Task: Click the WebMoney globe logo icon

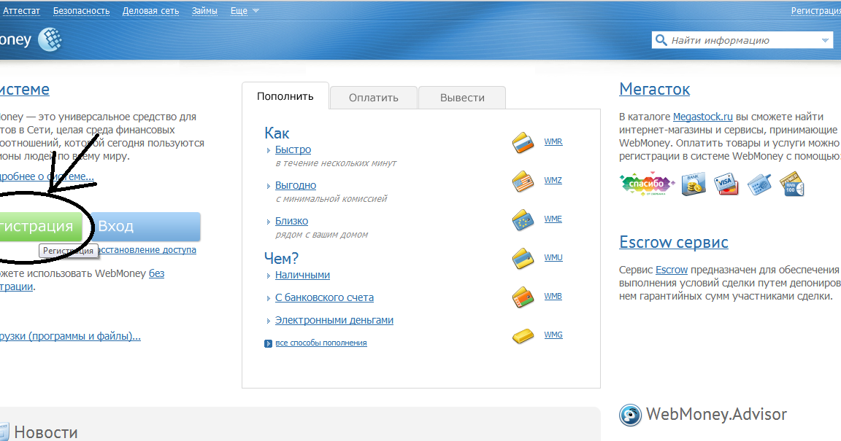Action: tap(50, 39)
